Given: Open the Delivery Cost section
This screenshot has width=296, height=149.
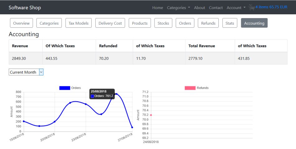Looking at the screenshot, I should pyautogui.click(x=110, y=23).
